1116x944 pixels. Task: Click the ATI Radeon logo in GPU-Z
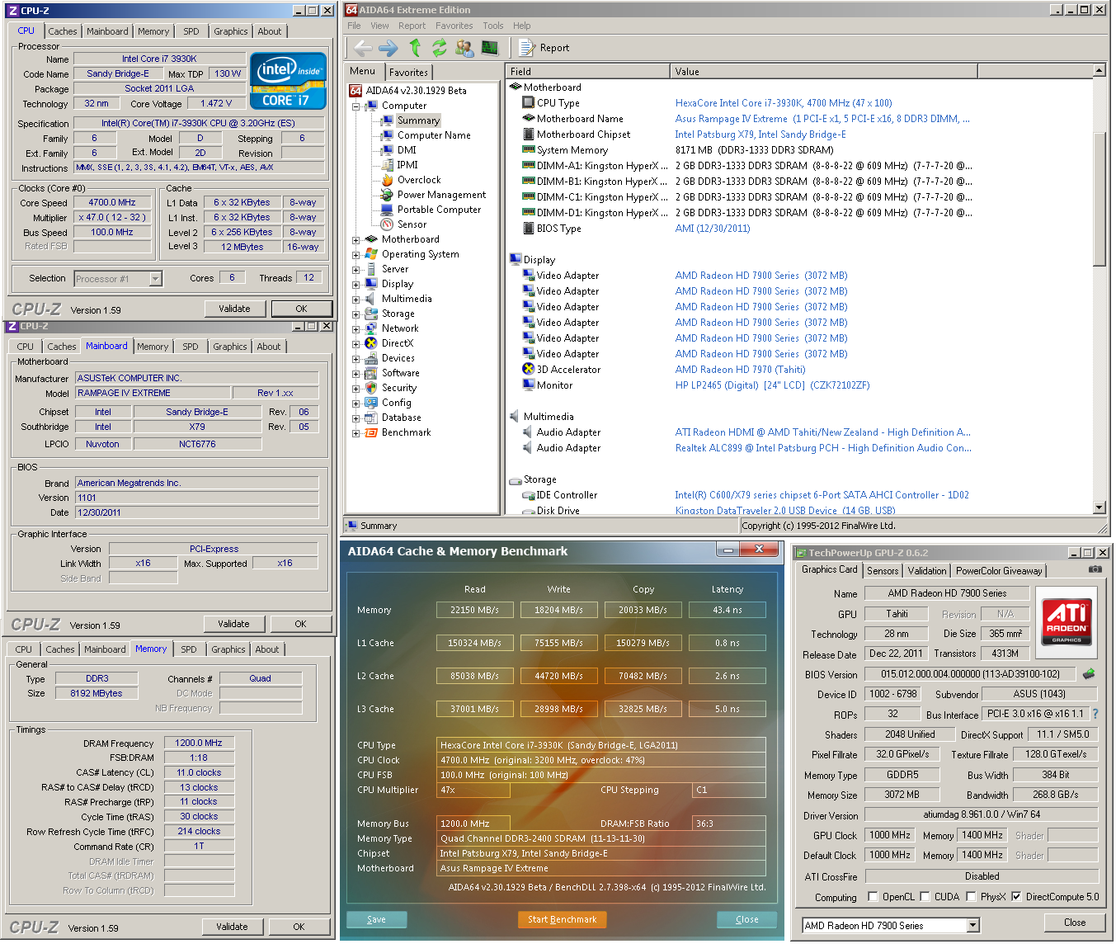pyautogui.click(x=1067, y=621)
